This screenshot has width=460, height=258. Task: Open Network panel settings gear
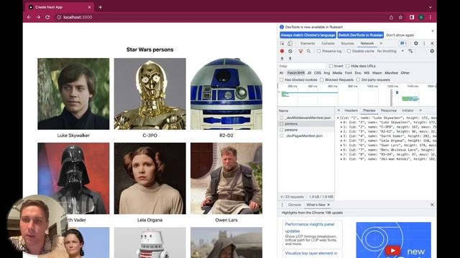tap(432, 51)
